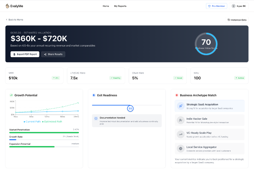Open the iLyas BK profile menu
The image size is (254, 171).
239,6
